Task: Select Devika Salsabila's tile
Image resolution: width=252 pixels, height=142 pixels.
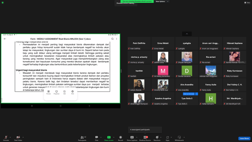Action: [x=187, y=71]
